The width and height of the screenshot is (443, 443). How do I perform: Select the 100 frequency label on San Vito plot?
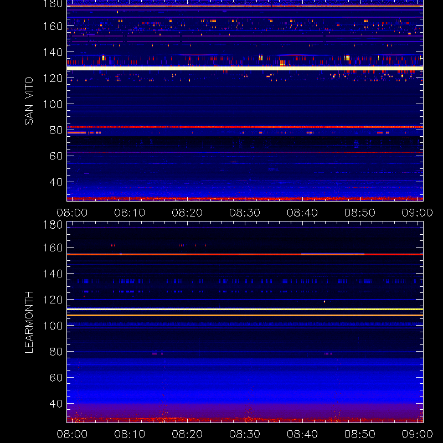tap(53, 104)
